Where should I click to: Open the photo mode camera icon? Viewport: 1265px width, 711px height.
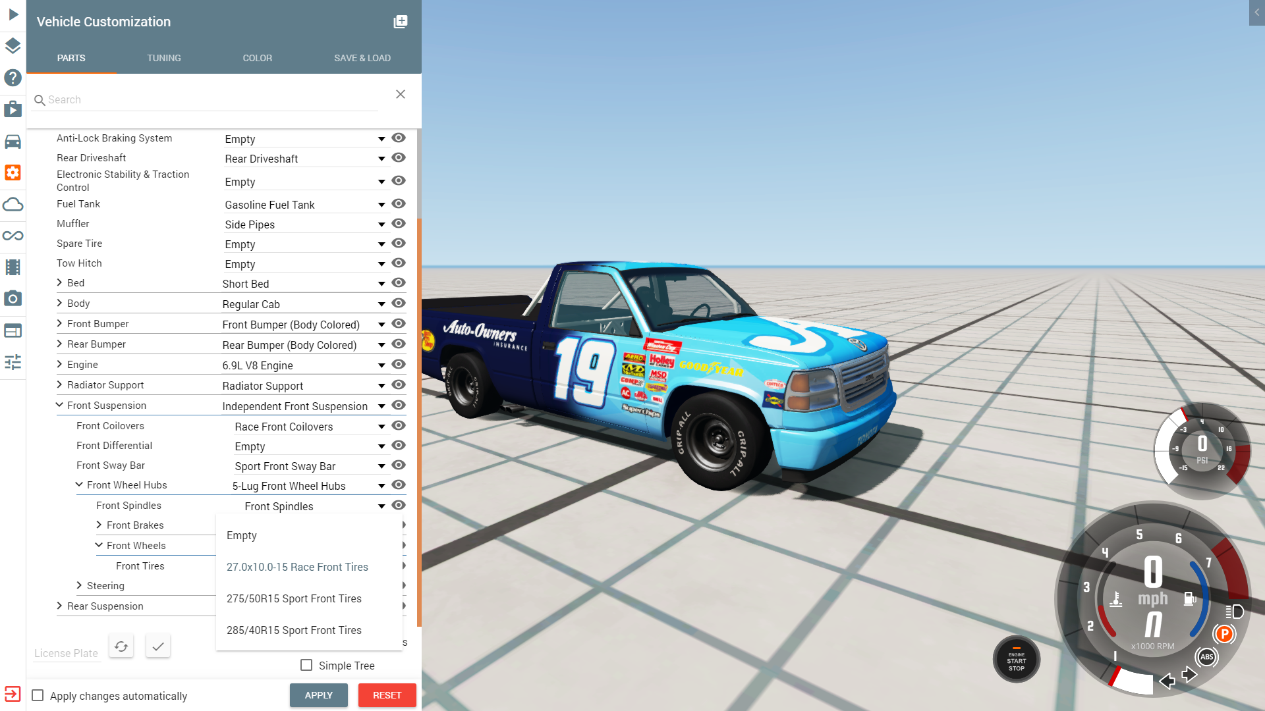[13, 299]
